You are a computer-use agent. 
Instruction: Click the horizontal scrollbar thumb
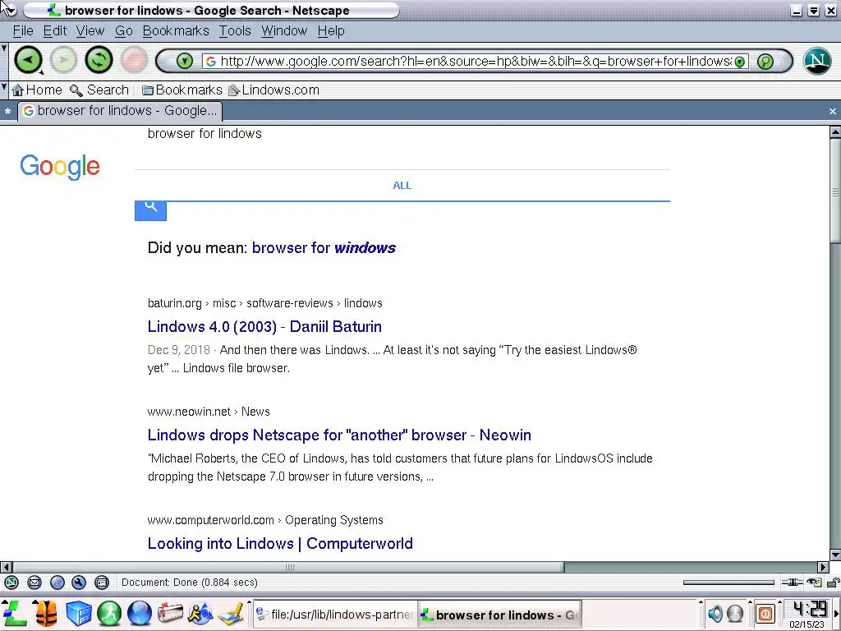[x=288, y=567]
